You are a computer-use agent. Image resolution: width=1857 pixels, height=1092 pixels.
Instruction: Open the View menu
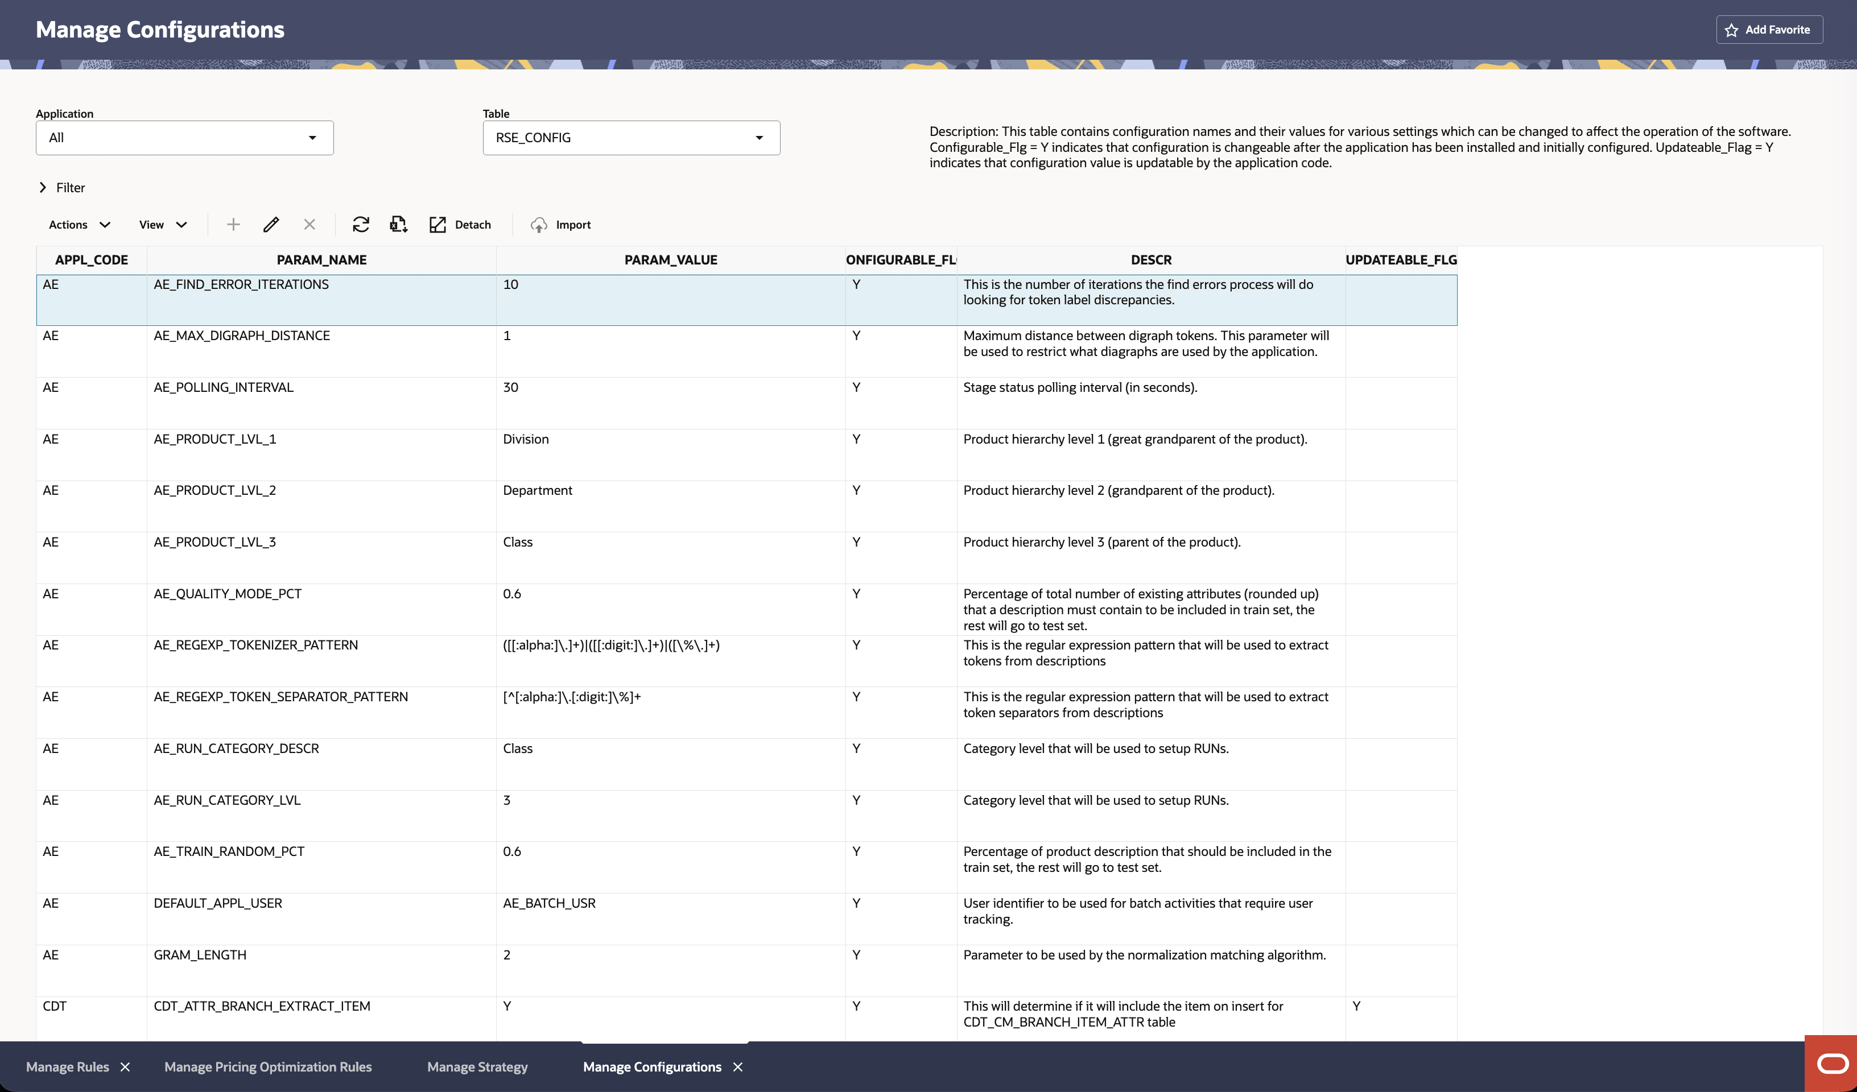(x=163, y=225)
